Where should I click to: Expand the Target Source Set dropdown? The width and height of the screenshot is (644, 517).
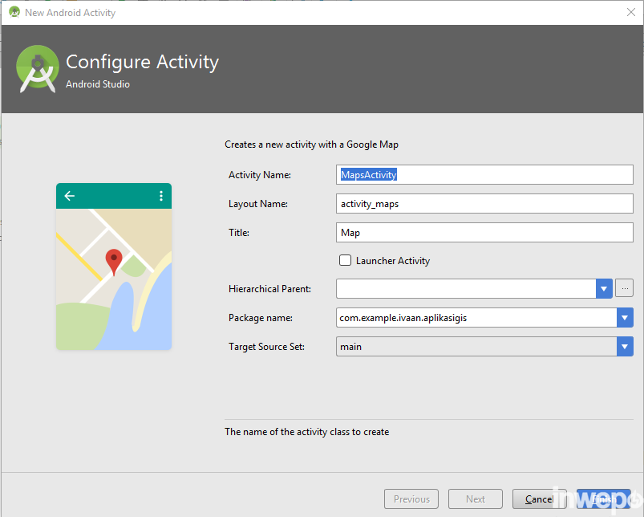(x=625, y=347)
